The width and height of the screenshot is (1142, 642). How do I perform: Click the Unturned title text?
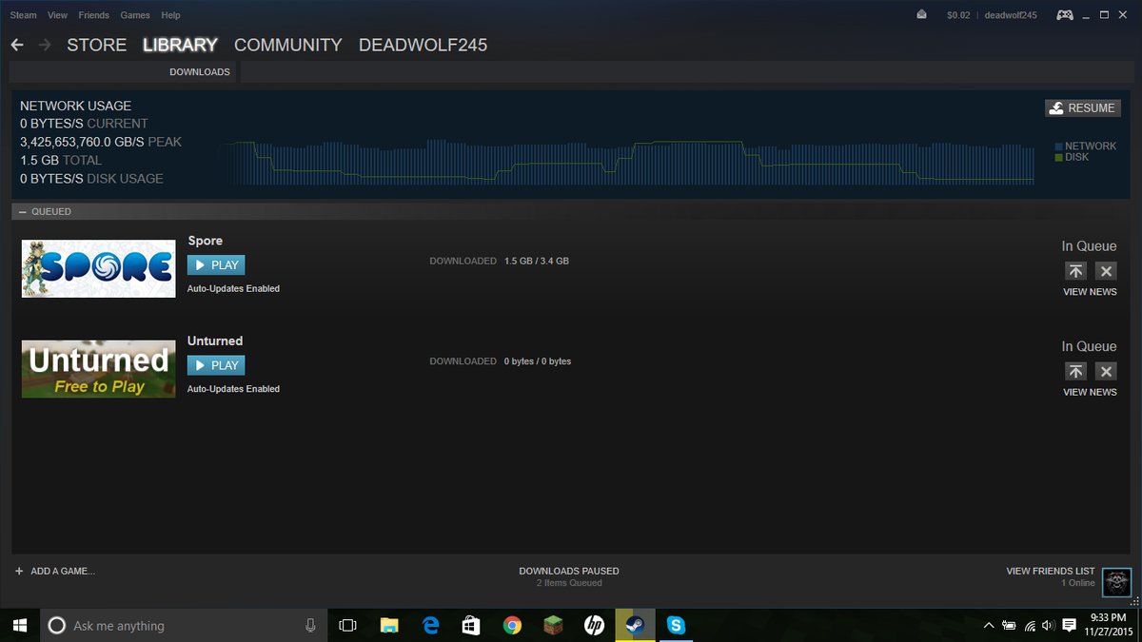pyautogui.click(x=215, y=340)
